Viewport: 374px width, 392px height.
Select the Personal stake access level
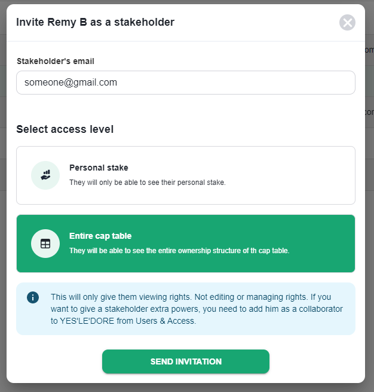pos(185,175)
